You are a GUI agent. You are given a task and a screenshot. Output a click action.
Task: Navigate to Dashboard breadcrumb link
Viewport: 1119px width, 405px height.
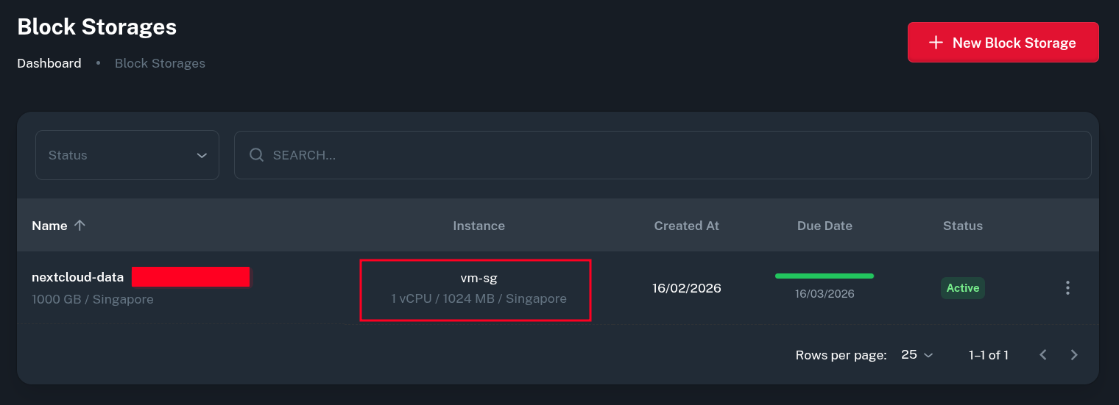49,63
